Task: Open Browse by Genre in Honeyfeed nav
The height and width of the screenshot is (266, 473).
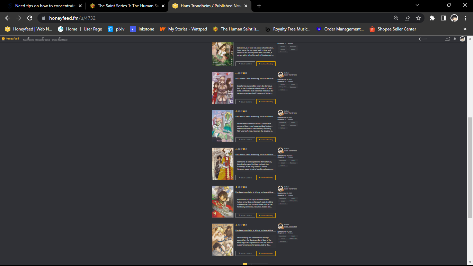Action: click(43, 39)
